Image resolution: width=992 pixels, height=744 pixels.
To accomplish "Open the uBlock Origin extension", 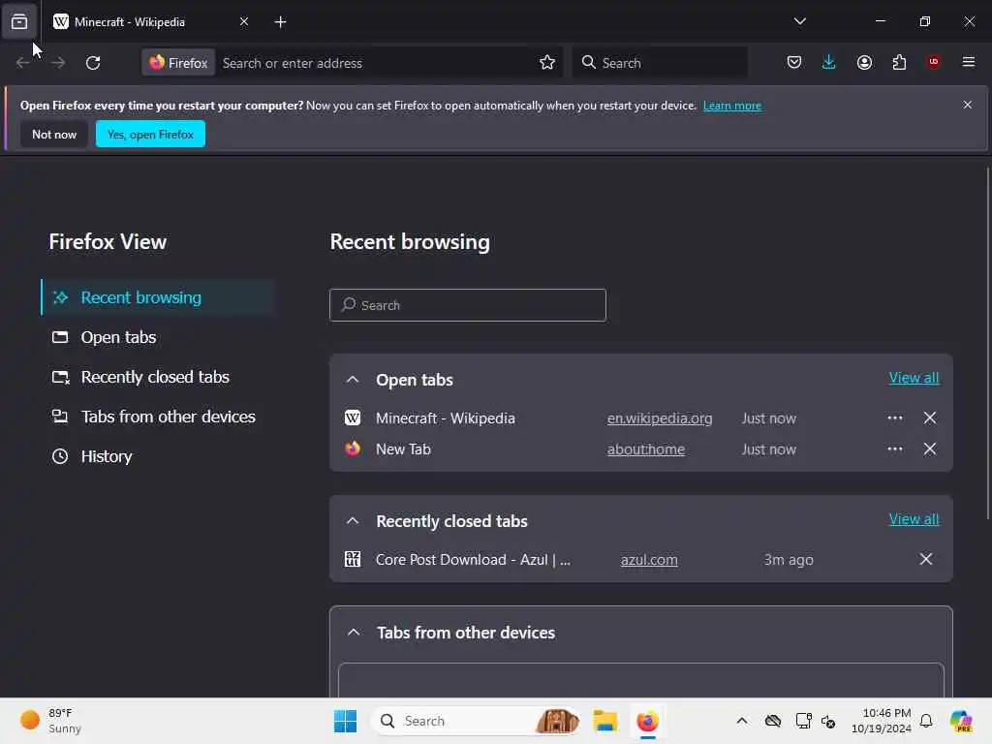I will [x=934, y=62].
